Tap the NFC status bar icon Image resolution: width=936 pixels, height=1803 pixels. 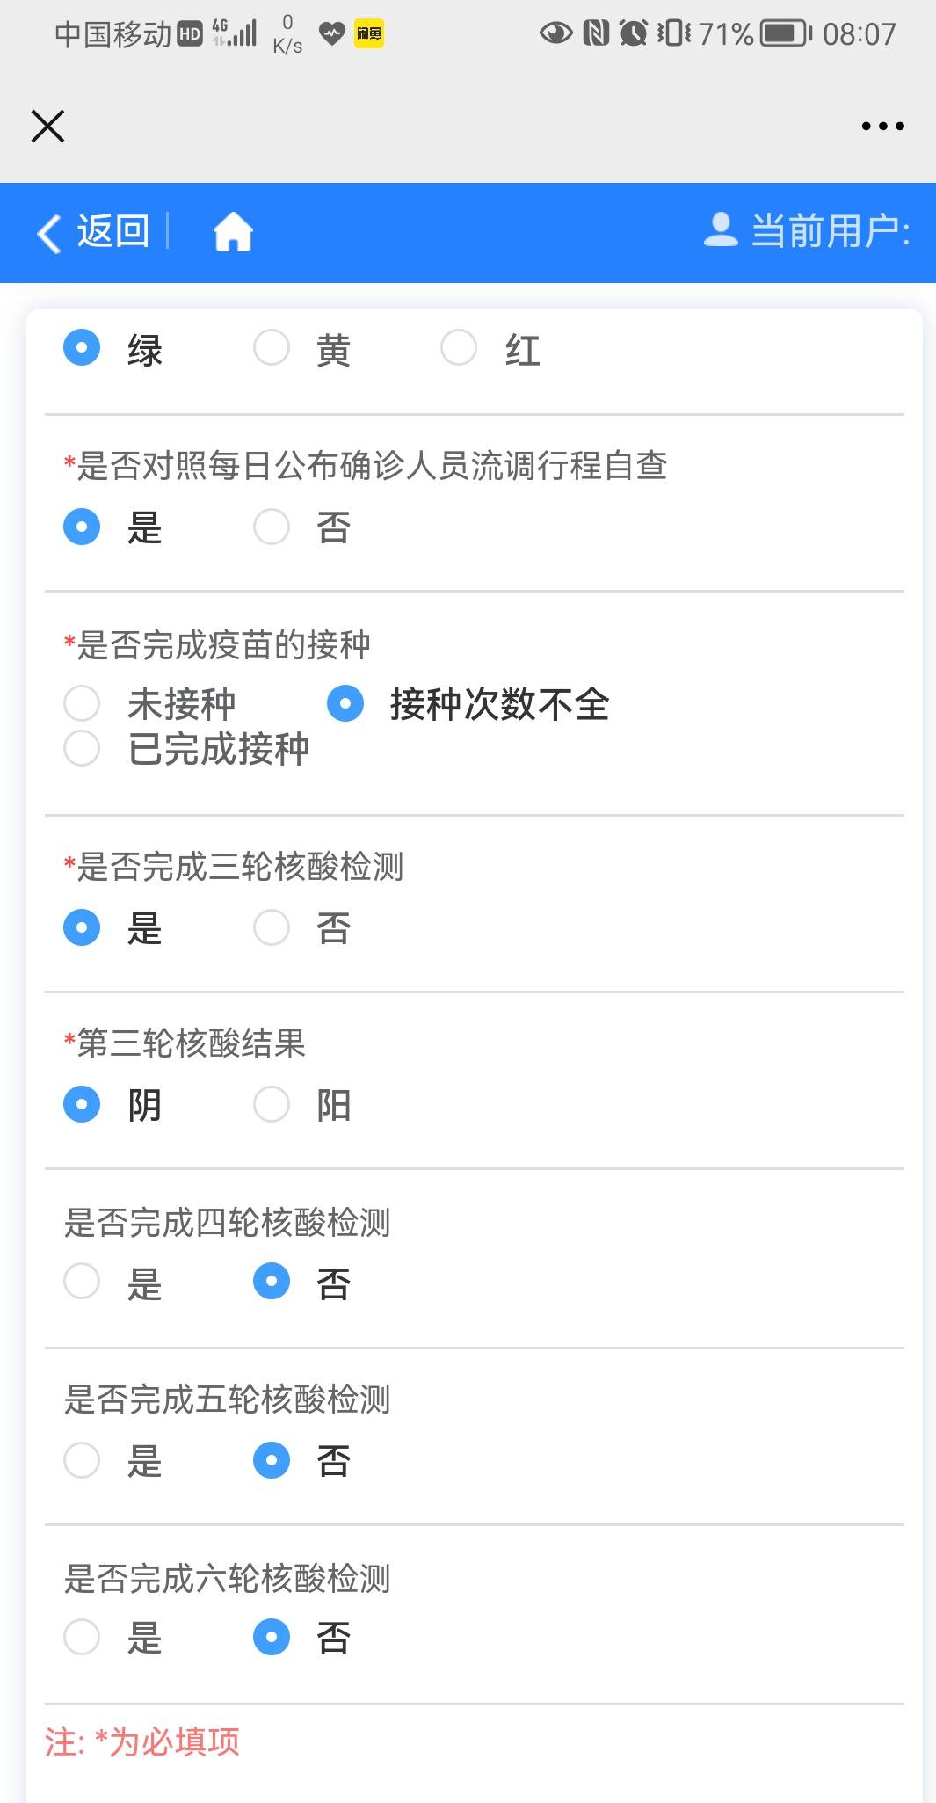[x=596, y=34]
